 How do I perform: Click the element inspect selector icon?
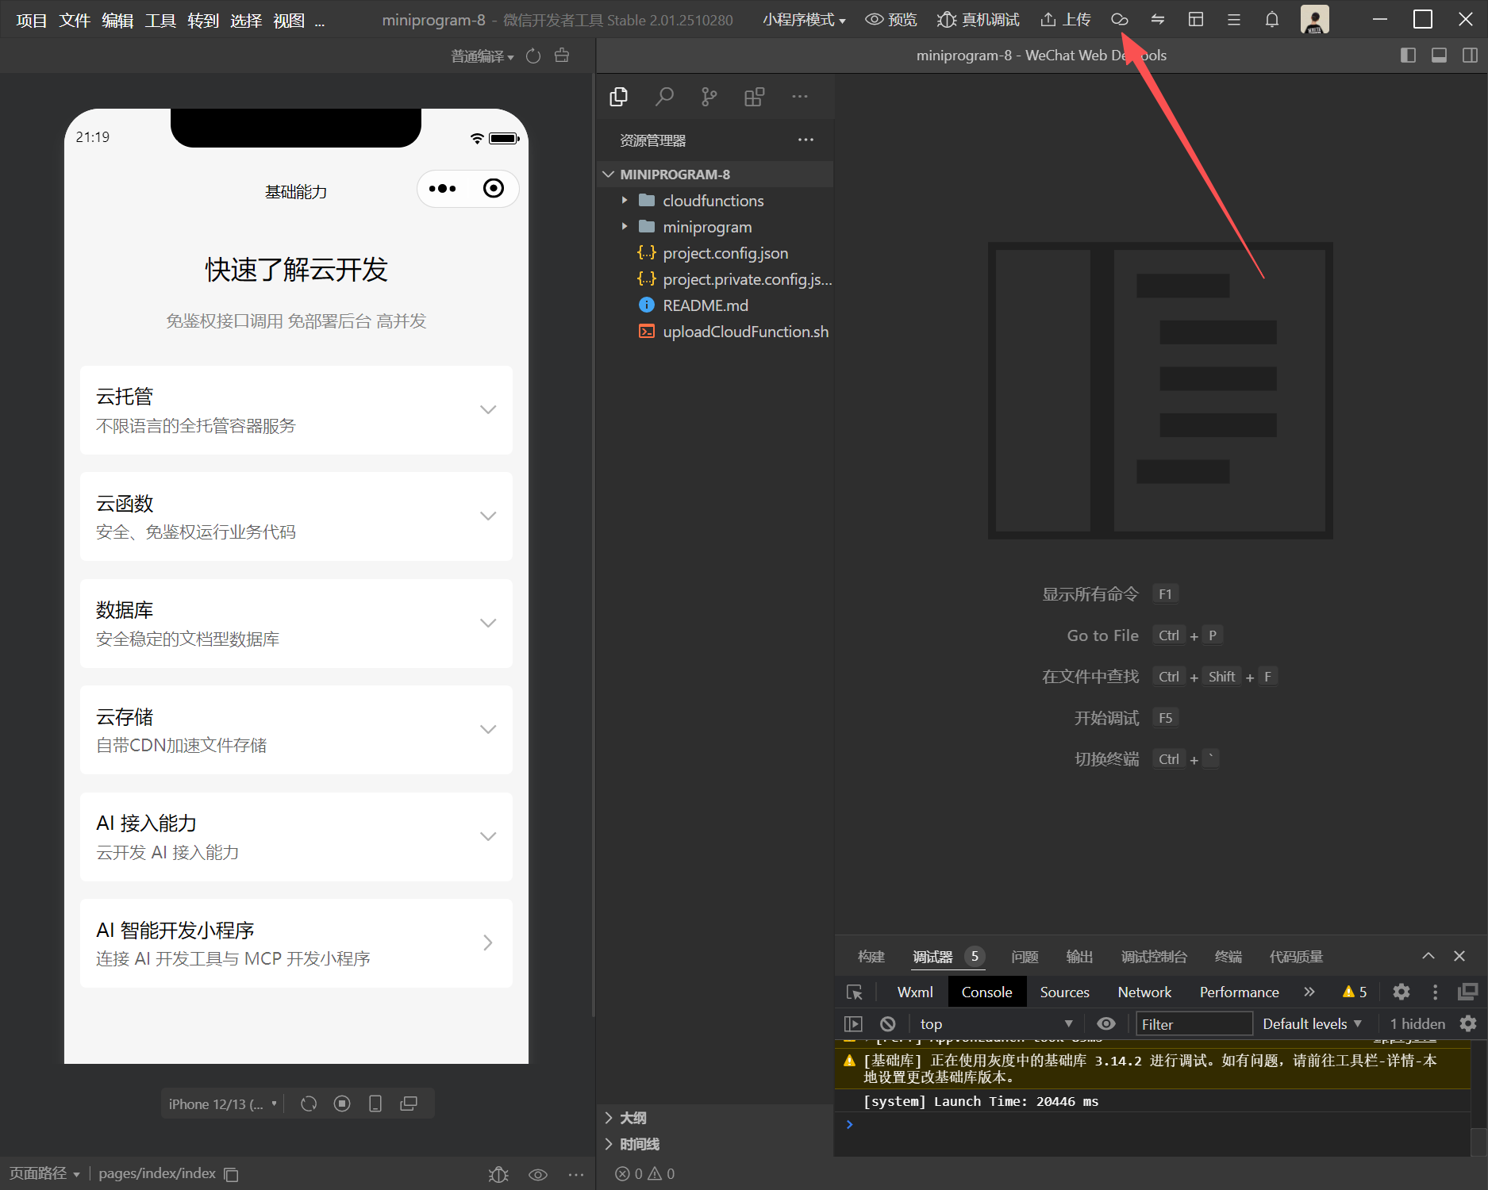(x=855, y=992)
